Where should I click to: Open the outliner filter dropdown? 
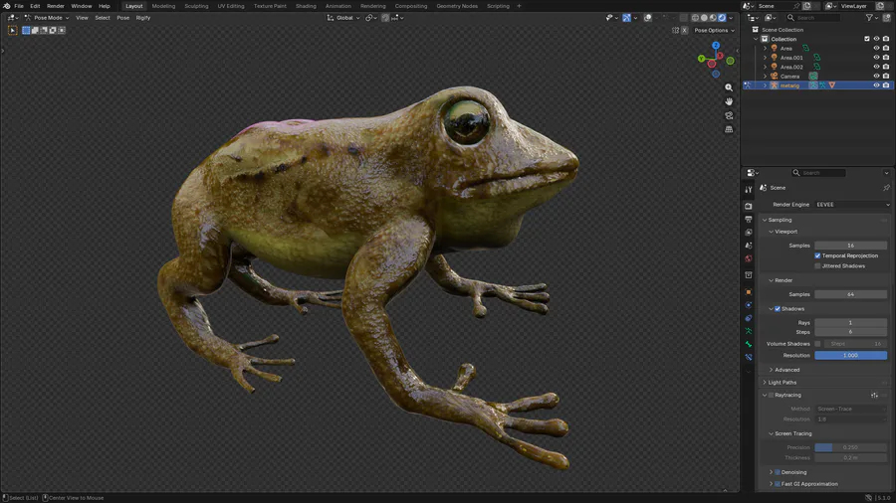[871, 18]
